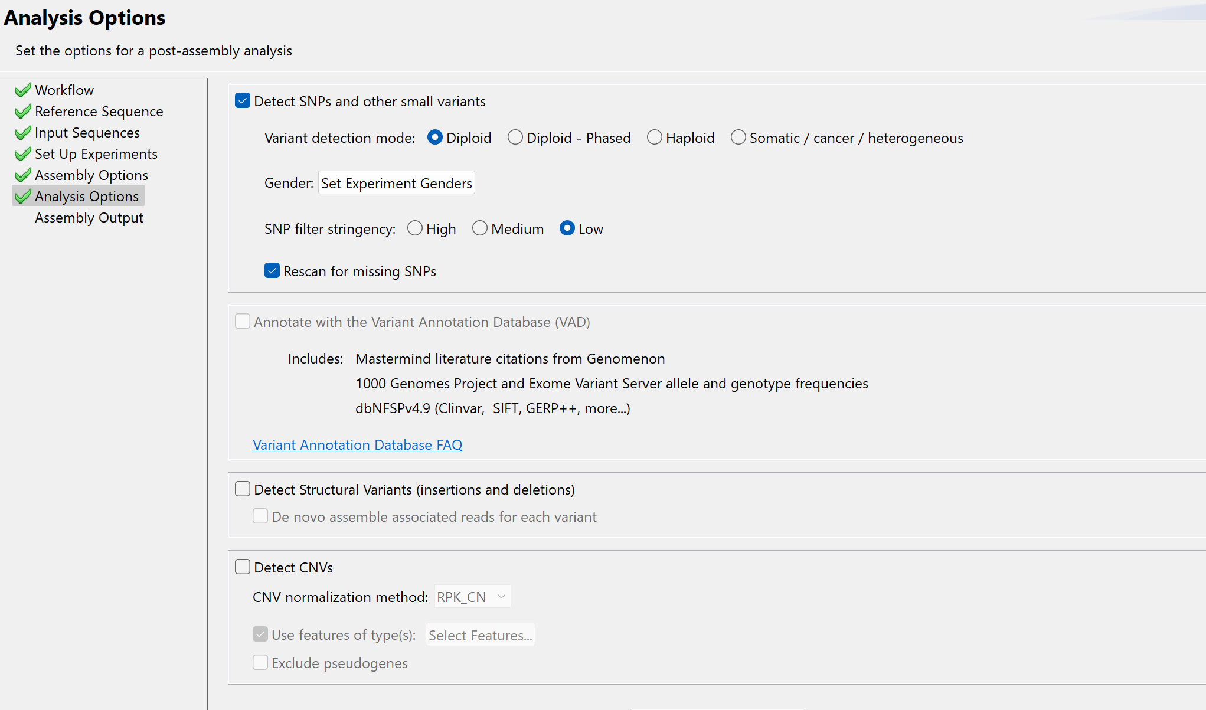Disable Rescan for missing SNPs
Screen dimensions: 1206x710
click(x=272, y=270)
